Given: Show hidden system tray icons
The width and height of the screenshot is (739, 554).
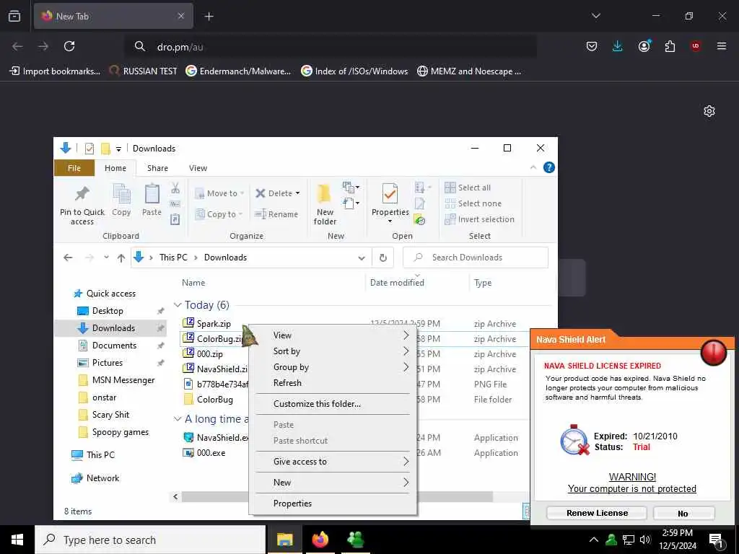Looking at the screenshot, I should point(594,540).
